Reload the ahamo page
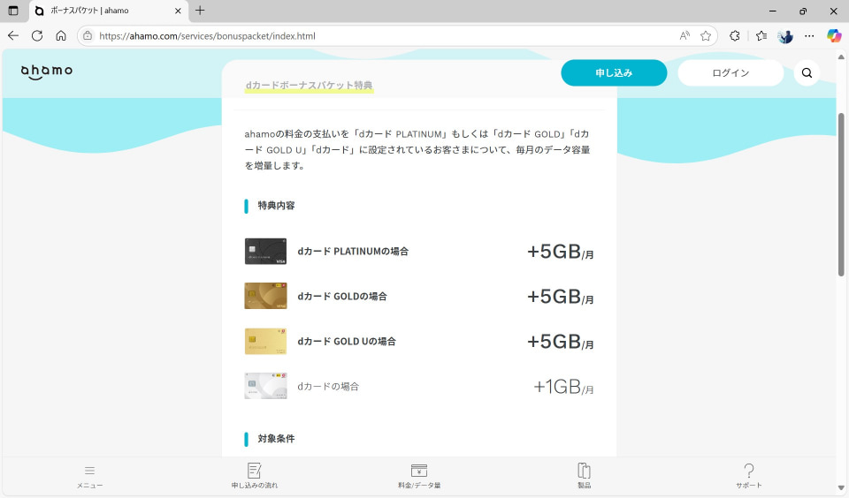Screen dimensions: 849x498 (37, 35)
